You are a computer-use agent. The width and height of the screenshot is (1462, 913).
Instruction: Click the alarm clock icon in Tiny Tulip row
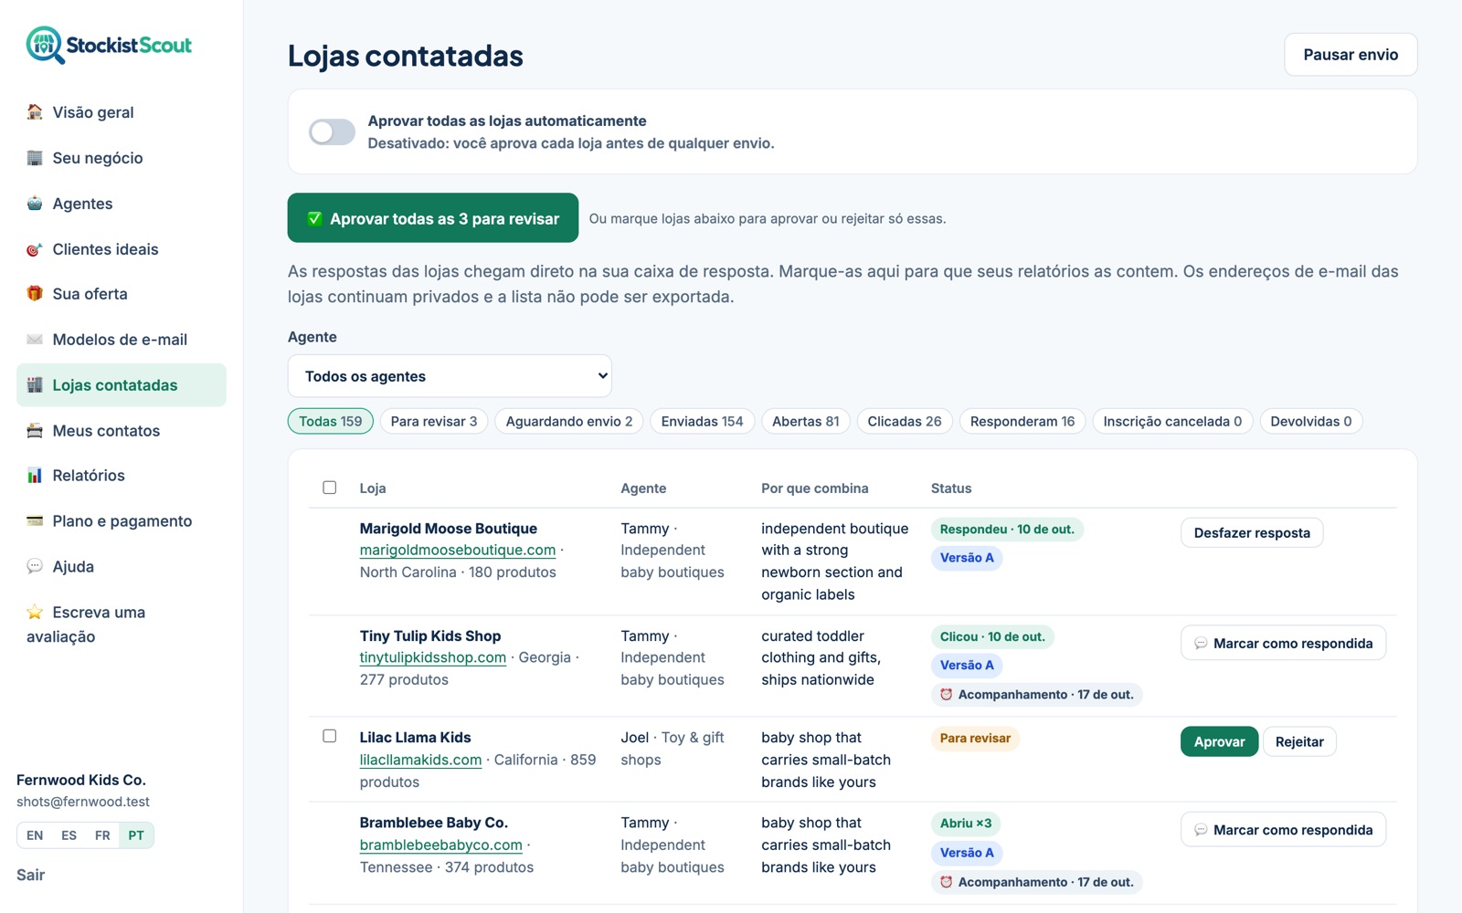point(947,695)
